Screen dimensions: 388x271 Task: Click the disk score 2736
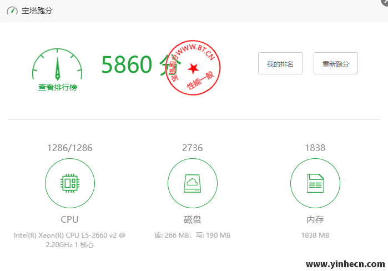193,148
